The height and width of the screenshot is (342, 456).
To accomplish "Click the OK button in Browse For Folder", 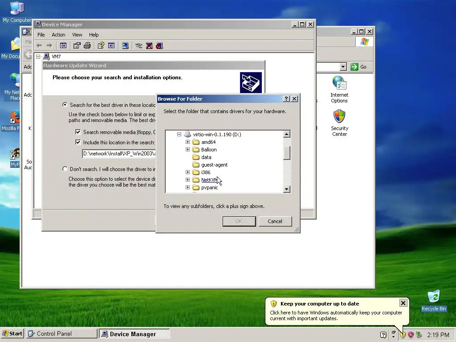I will [x=239, y=221].
